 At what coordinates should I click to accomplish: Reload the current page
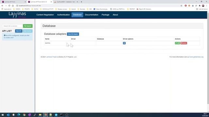point(9,6)
